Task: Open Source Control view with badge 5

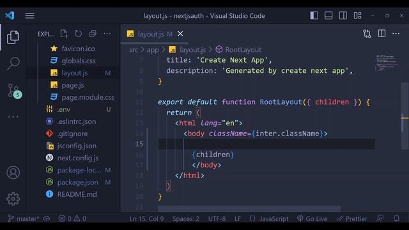Action: [14, 91]
